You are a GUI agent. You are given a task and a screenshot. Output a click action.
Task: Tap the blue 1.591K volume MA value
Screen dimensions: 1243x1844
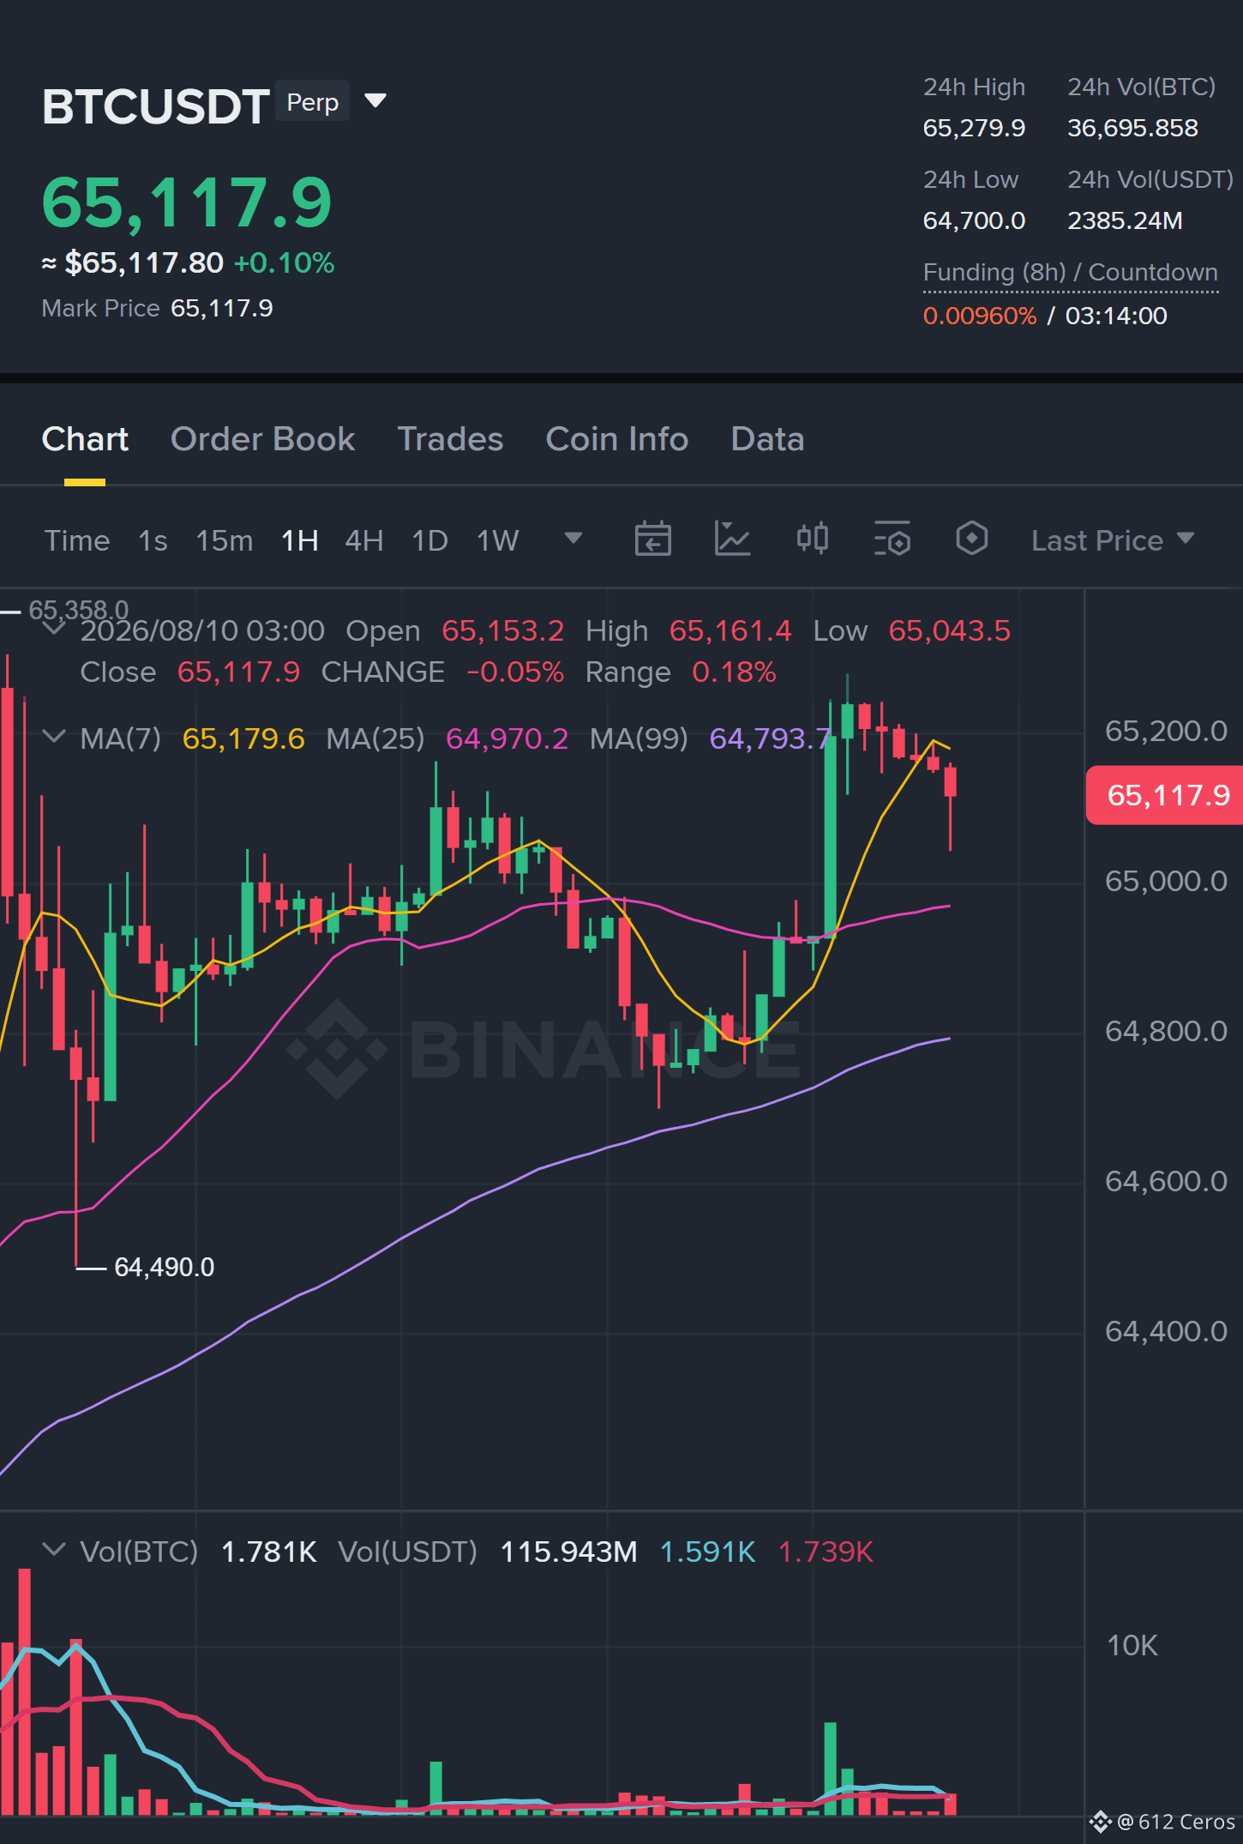(x=708, y=1552)
